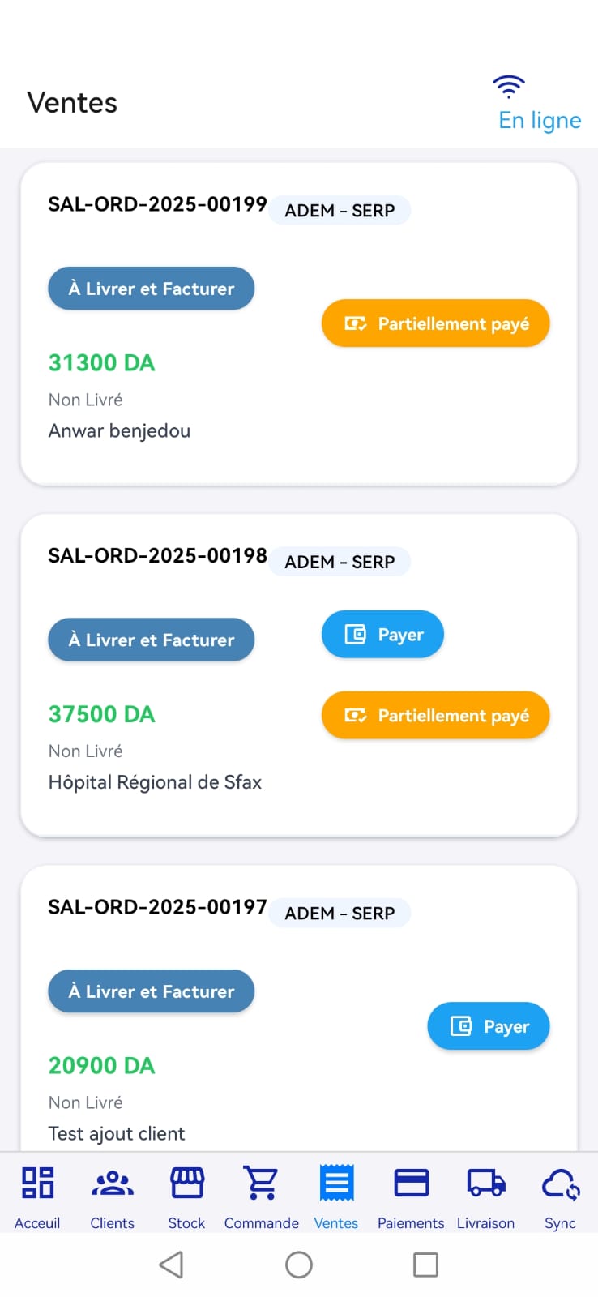Tap Partiellement payé badge on order 00199
The image size is (598, 1297).
pos(436,323)
